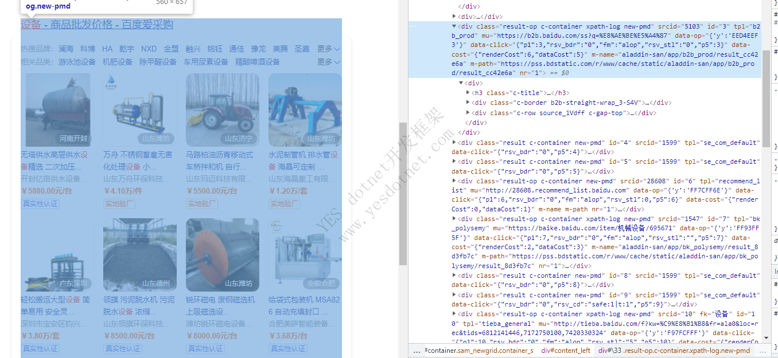
Task: Select the 科博 brand link
Action: tap(88, 49)
